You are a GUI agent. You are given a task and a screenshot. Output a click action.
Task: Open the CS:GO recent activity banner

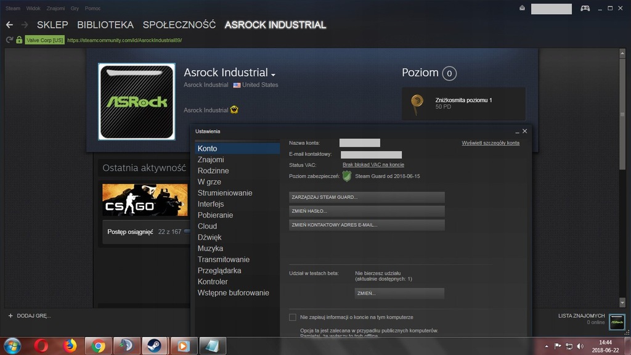145,200
